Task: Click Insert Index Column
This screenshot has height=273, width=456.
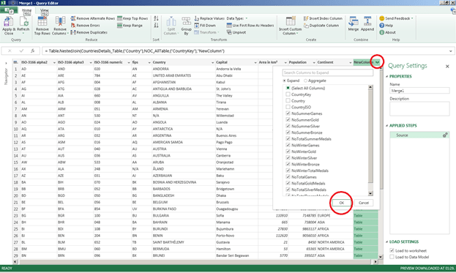Action: click(x=323, y=18)
